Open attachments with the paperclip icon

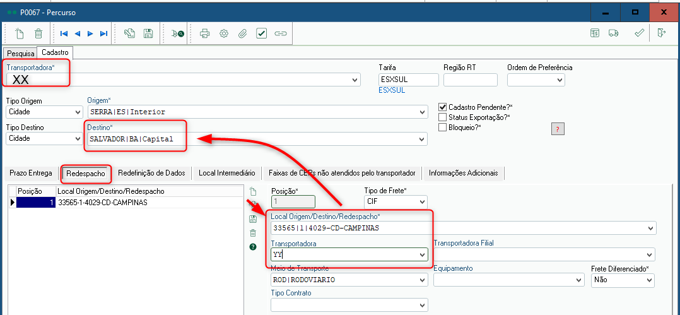click(243, 33)
